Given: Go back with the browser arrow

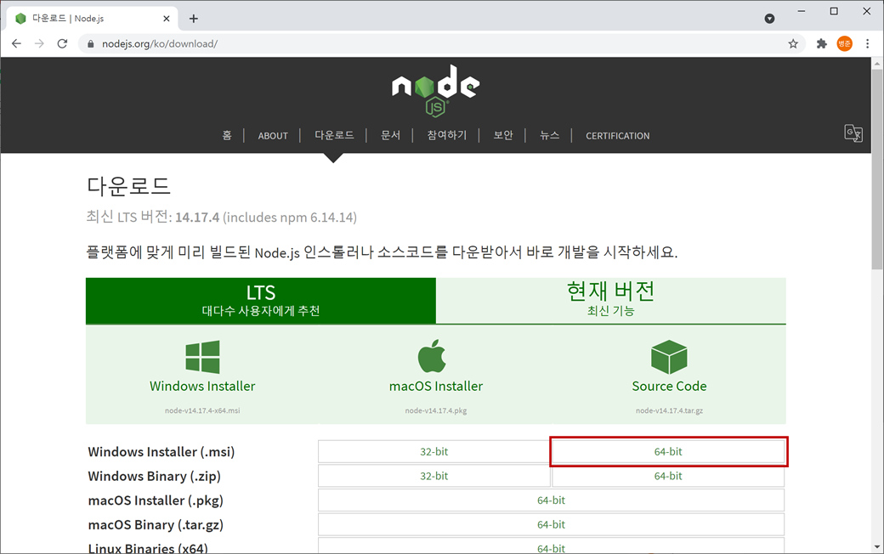Looking at the screenshot, I should [x=16, y=43].
